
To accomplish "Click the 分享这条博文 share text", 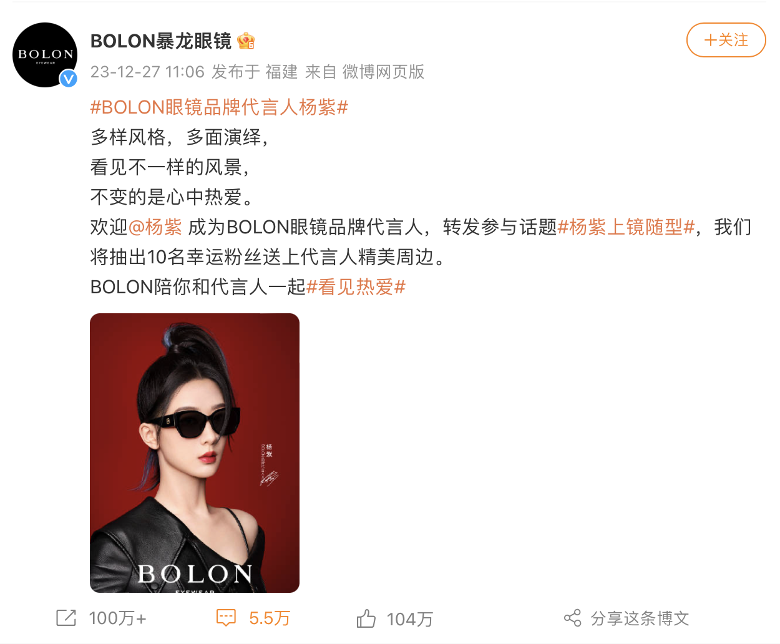I will tap(640, 618).
